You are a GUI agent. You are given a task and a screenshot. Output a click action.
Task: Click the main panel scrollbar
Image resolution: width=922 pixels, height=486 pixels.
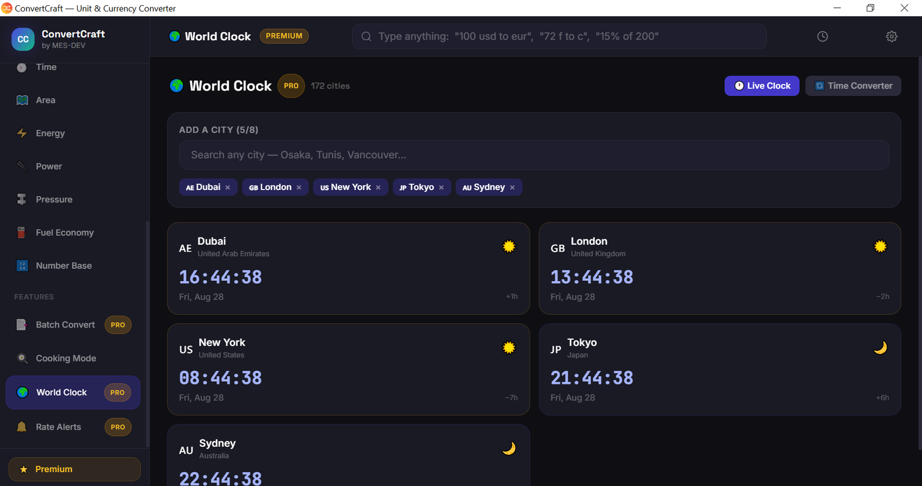click(920, 253)
